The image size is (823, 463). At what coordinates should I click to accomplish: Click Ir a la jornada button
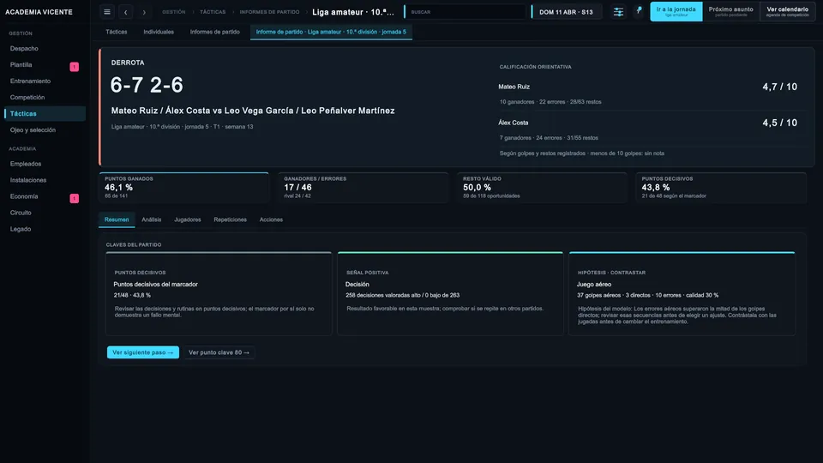click(676, 11)
